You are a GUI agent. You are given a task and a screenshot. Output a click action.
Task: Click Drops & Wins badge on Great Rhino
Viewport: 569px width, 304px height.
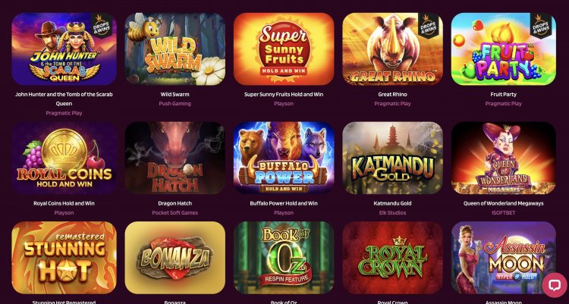click(x=430, y=25)
